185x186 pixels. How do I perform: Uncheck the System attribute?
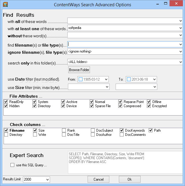coord(35,102)
